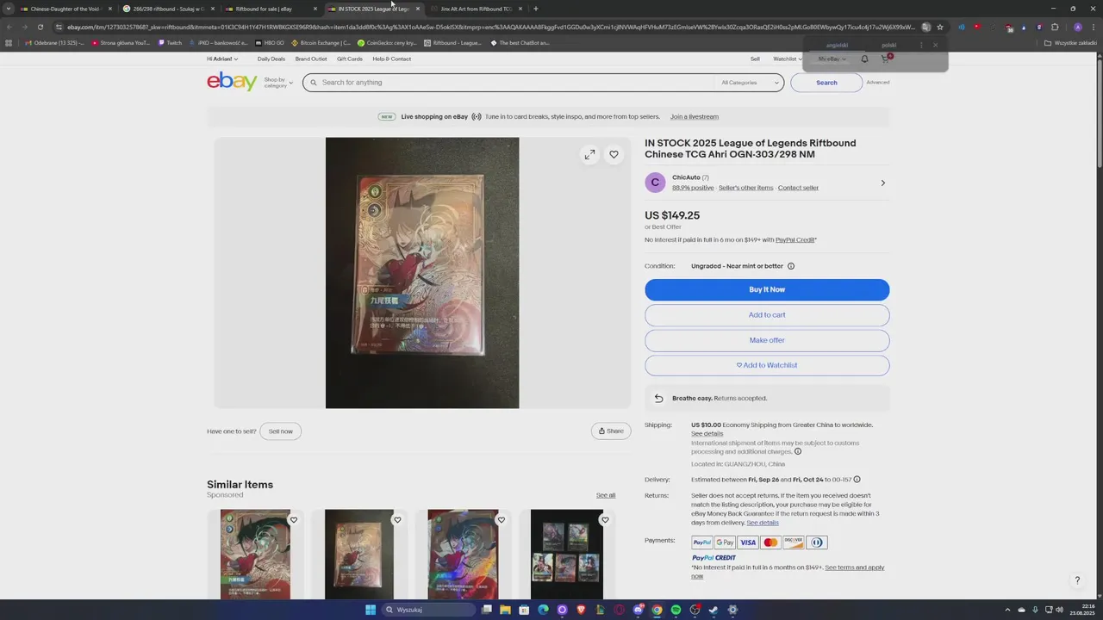Add to Watchlist button

pyautogui.click(x=767, y=365)
